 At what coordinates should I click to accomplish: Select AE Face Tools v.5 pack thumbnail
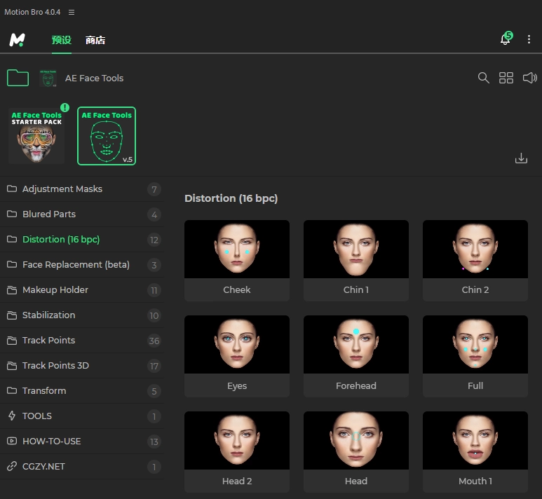107,136
